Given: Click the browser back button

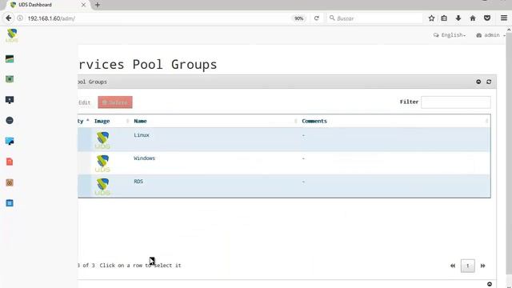Looking at the screenshot, I should (x=9, y=18).
